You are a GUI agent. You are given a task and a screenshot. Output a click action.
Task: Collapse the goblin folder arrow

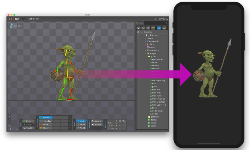pyautogui.click(x=147, y=56)
